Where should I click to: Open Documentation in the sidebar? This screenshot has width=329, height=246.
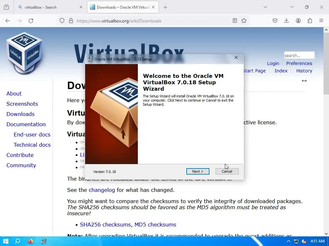[26, 124]
